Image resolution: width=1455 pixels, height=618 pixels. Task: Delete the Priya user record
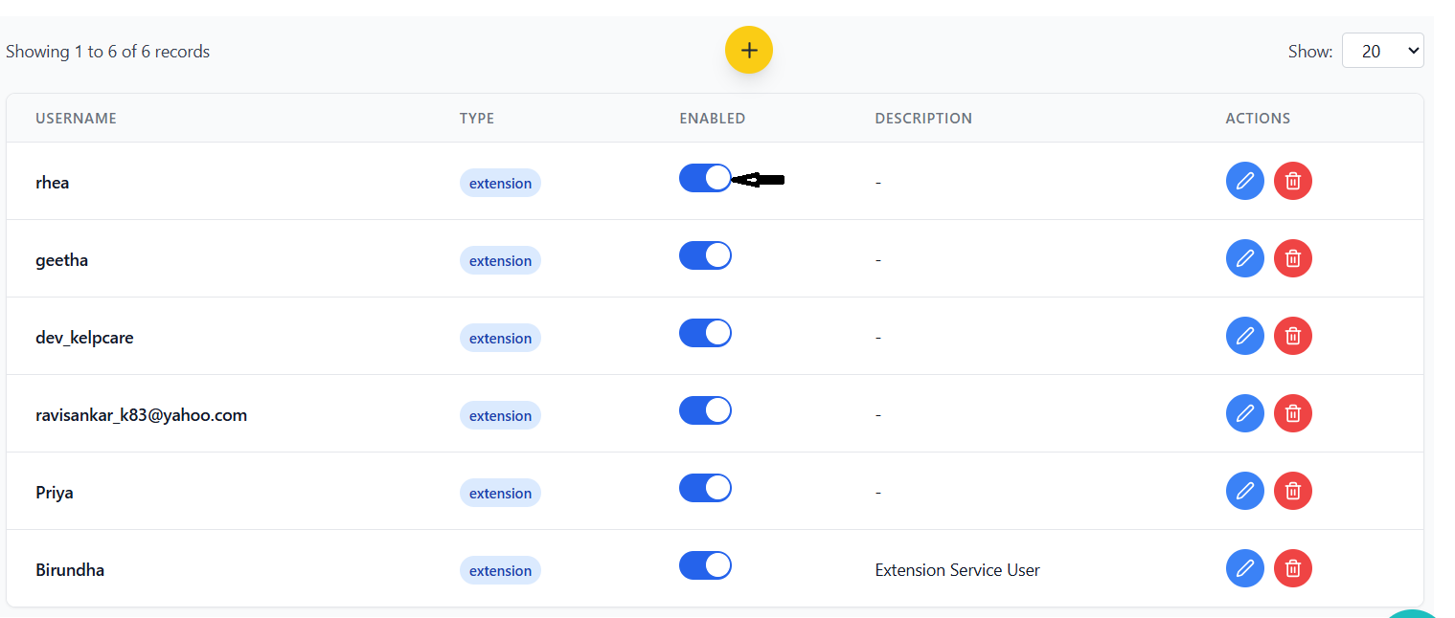1292,491
